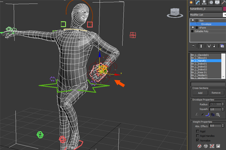
Task: Click the red X-axis arrow of gizmo
Action: coord(118,75)
